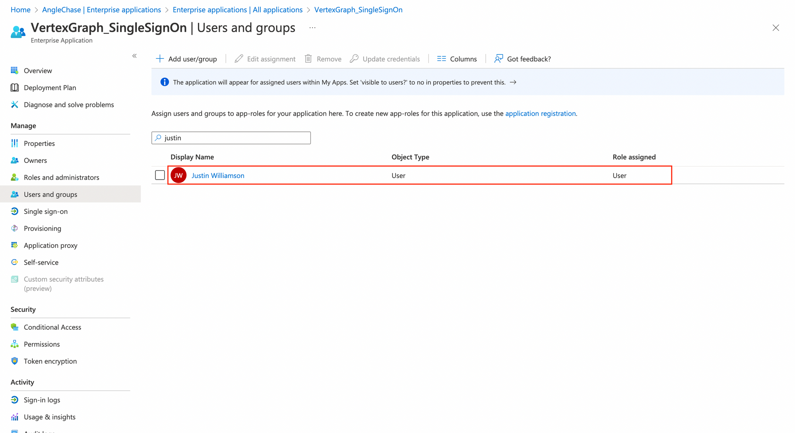The width and height of the screenshot is (795, 433).
Task: Click the trash icon for Remove
Action: click(x=308, y=59)
